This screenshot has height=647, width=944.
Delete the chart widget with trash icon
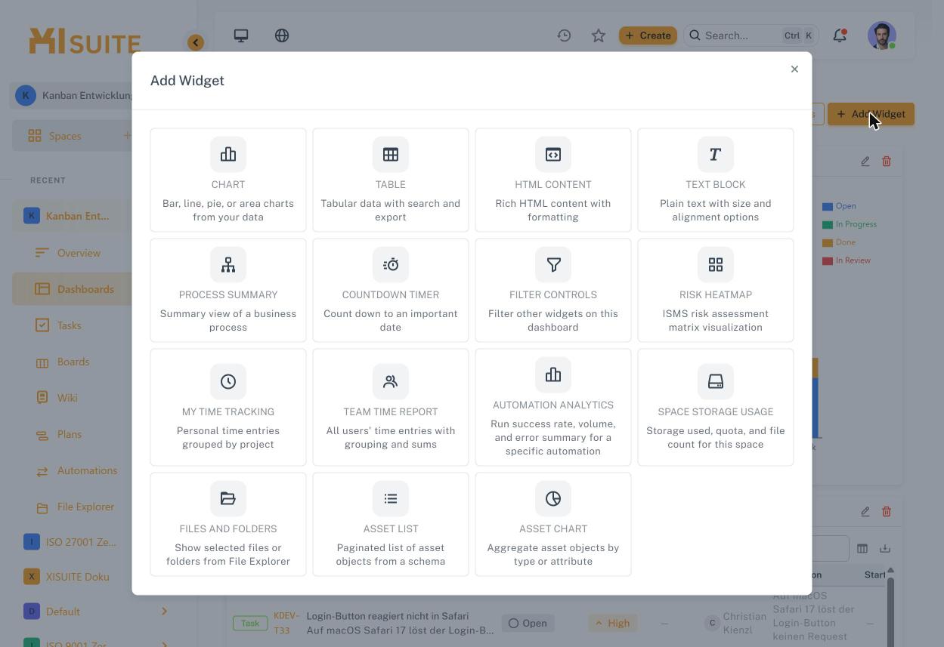(887, 161)
